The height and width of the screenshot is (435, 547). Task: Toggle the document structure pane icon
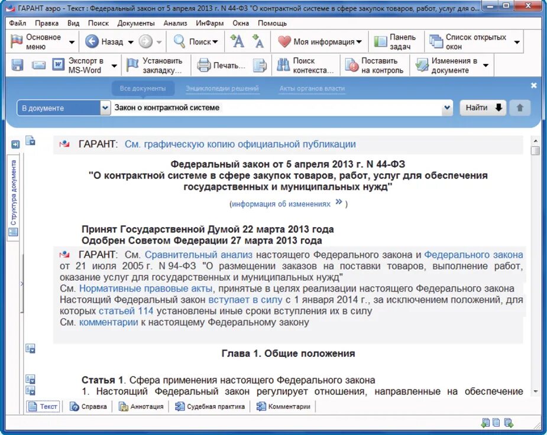[15, 144]
